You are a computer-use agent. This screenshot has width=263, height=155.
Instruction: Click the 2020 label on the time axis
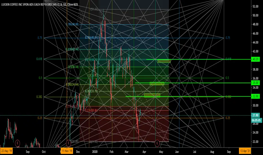[x=95, y=152]
